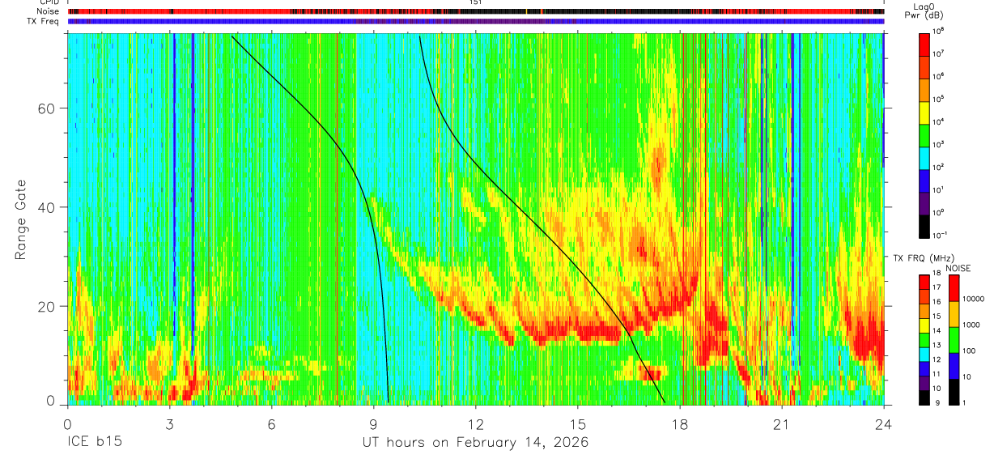Image resolution: width=994 pixels, height=459 pixels.
Task: Click the '100' label on the NOISE scale
Action: click(969, 351)
